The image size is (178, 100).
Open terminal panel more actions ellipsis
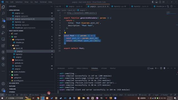[x=168, y=68]
